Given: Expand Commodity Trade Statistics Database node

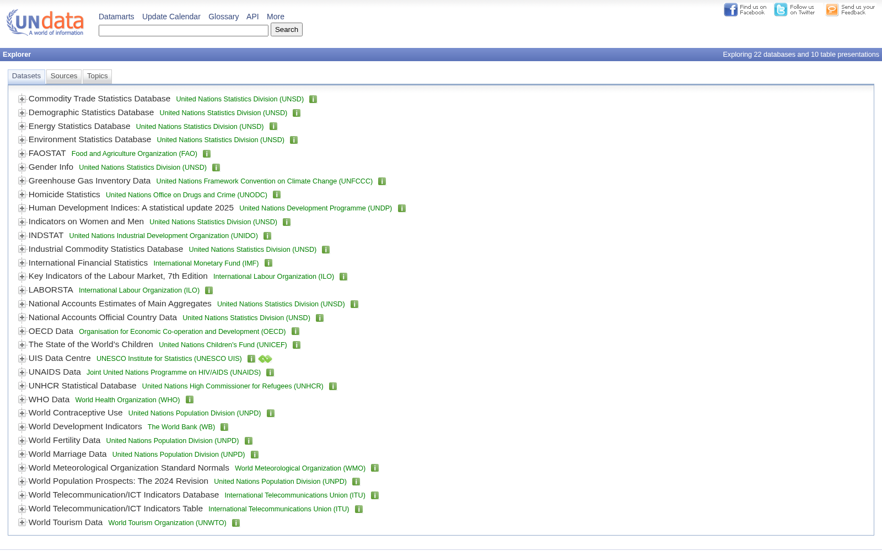Looking at the screenshot, I should pos(22,99).
